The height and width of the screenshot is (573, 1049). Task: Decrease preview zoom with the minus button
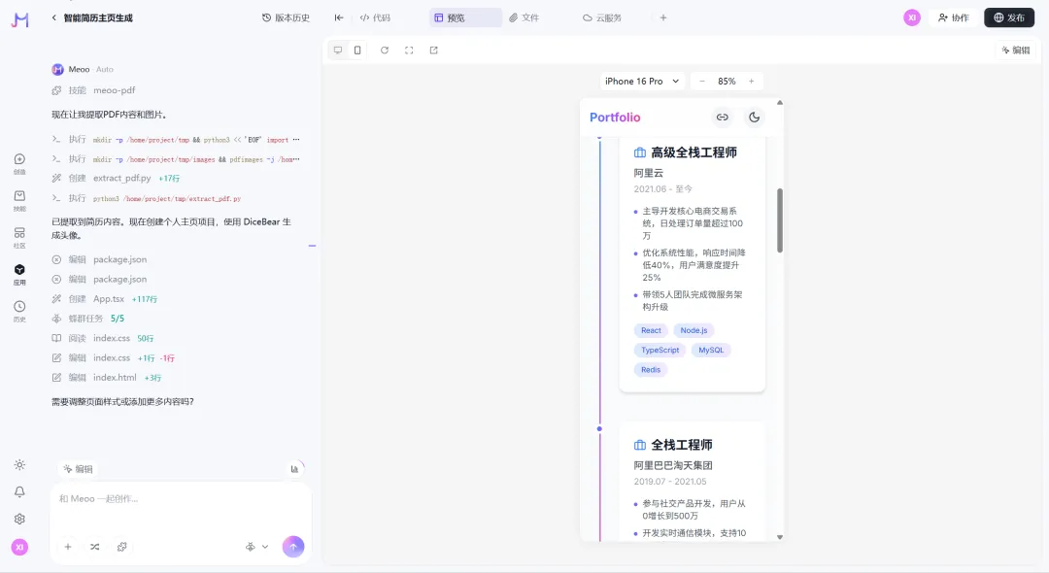[702, 81]
